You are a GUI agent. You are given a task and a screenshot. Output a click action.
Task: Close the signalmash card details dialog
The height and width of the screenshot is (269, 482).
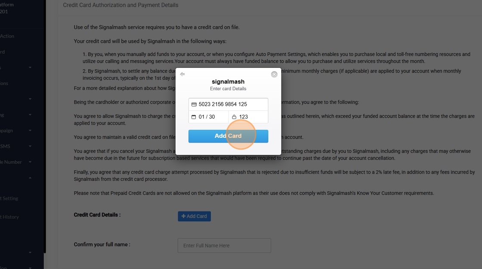(x=274, y=74)
